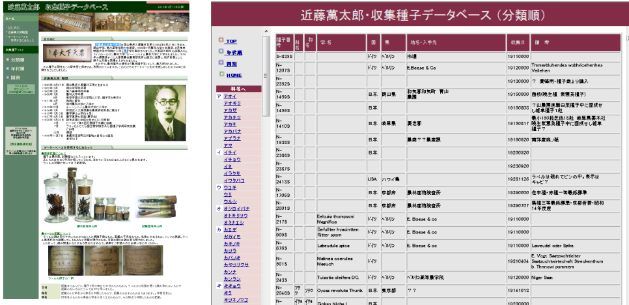Click the remark cell Niger Saar.
This screenshot has height=305, width=629.
(576, 278)
